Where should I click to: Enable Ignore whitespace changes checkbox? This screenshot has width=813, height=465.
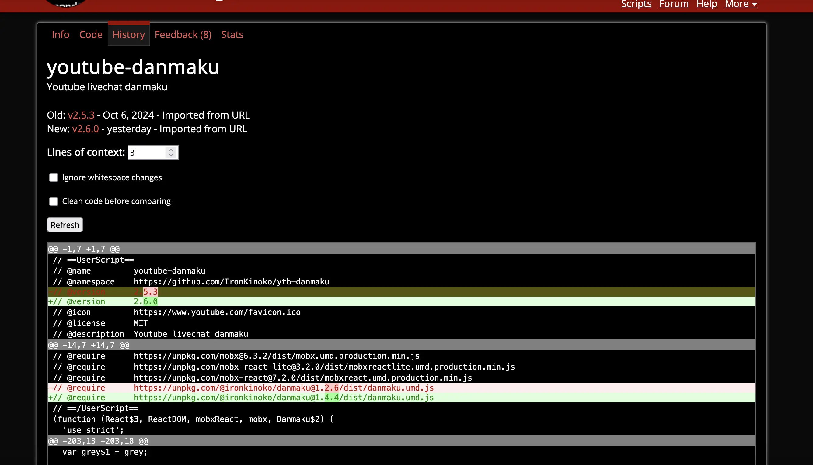[x=53, y=177]
